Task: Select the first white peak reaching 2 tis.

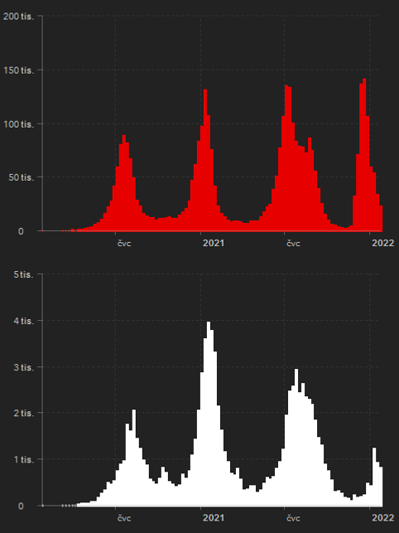Action: [134, 458]
